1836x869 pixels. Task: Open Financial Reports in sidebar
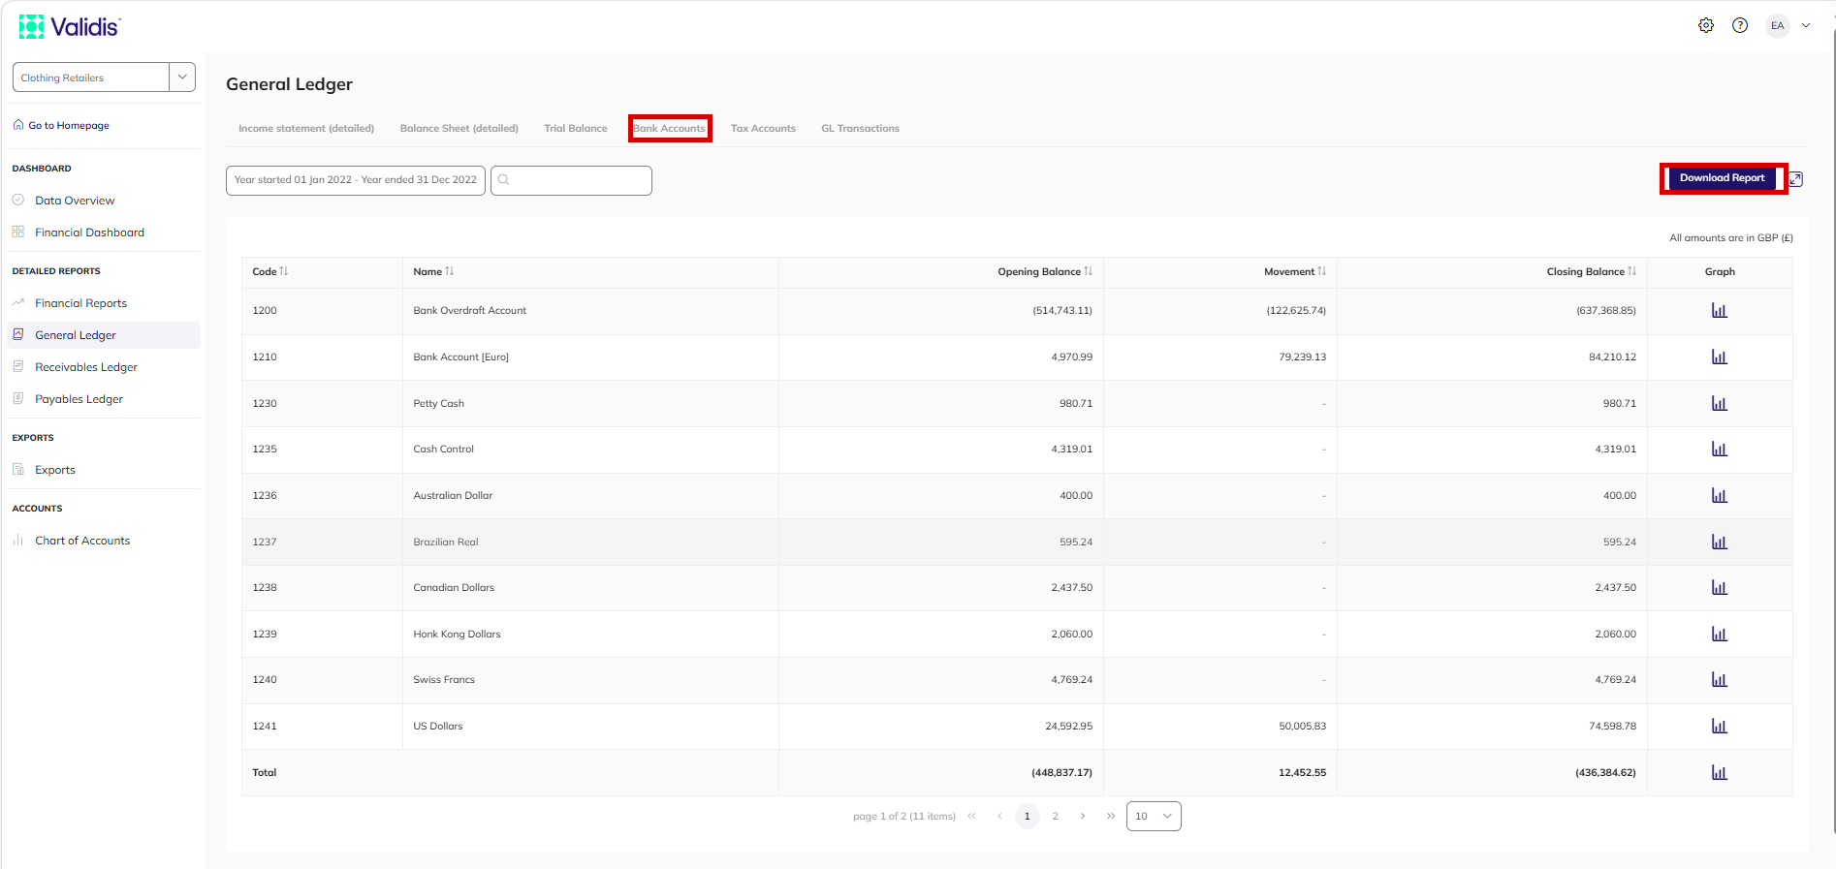pos(80,303)
